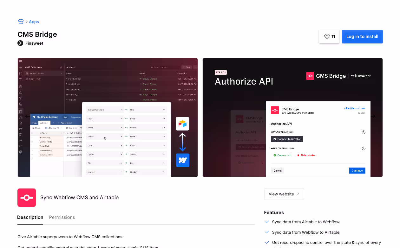Switch to the Permissions tab
The height and width of the screenshot is (248, 400).
coord(62,217)
